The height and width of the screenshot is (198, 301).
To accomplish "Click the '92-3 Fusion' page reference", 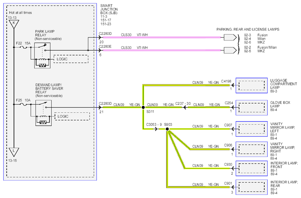I will click(256, 35).
